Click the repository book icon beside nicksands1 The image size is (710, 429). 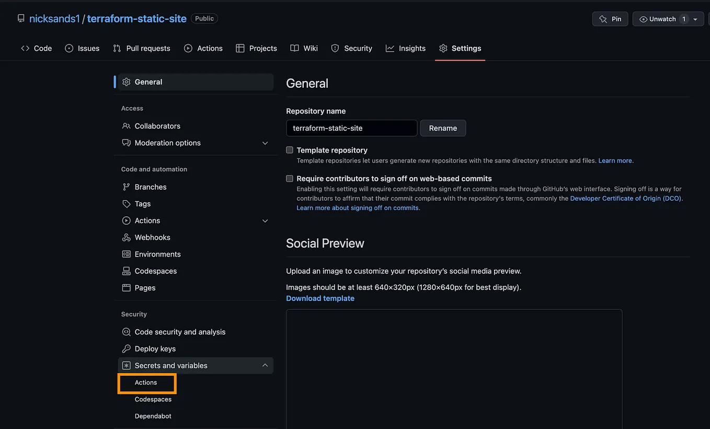[x=20, y=18]
